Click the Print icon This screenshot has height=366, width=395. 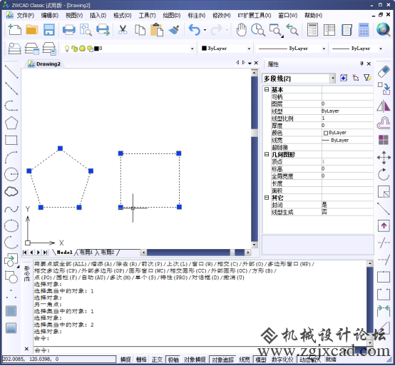[x=68, y=29]
